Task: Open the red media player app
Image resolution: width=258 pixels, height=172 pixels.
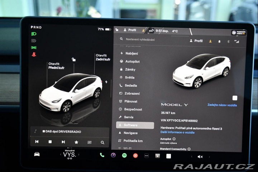Action: click(x=135, y=156)
